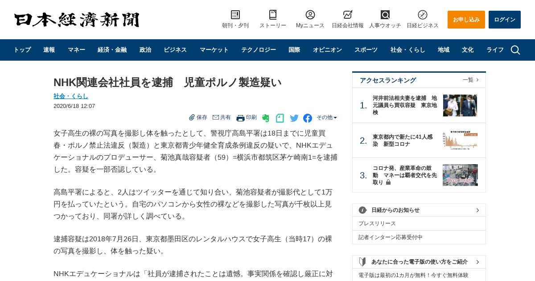Click the 日経からのお知らせ info icon
The image size is (535, 281).
tap(363, 210)
